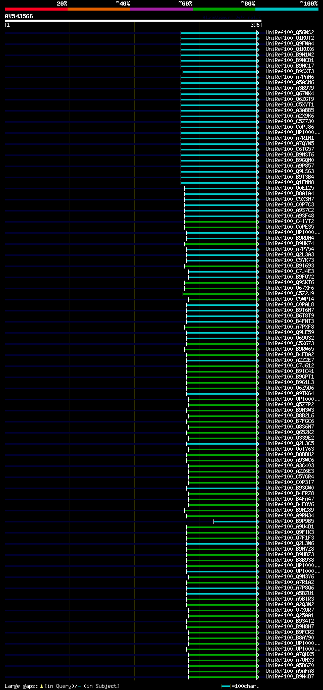Select the AV543566 query name
Image resolution: width=323 pixels, height=690 pixels.
19,16
